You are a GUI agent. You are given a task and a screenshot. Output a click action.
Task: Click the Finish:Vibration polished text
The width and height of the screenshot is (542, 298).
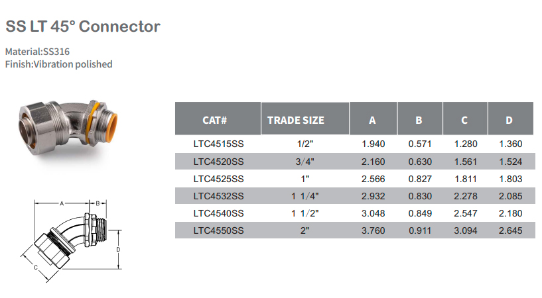(x=59, y=64)
